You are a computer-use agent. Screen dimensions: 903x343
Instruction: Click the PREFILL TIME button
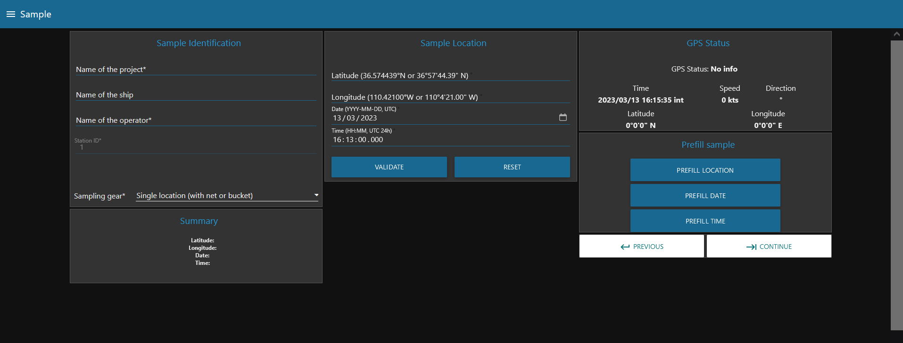tap(705, 221)
